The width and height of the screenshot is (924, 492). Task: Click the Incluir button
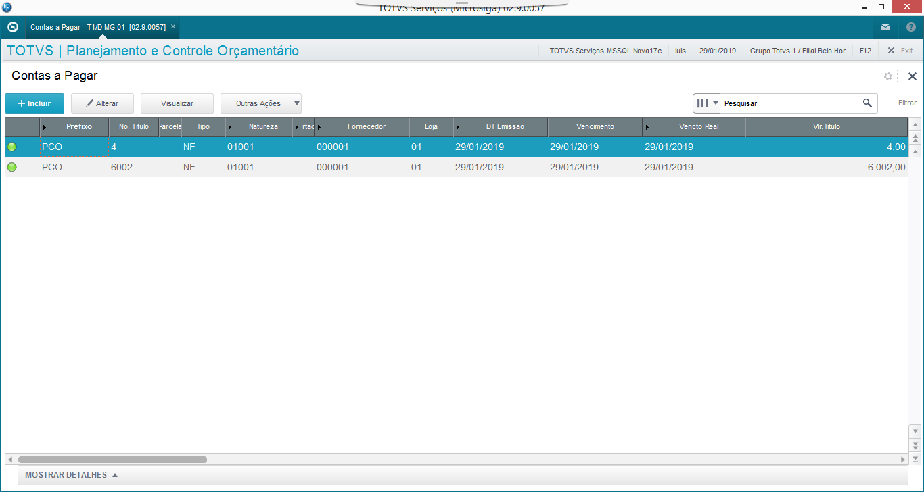click(x=34, y=103)
